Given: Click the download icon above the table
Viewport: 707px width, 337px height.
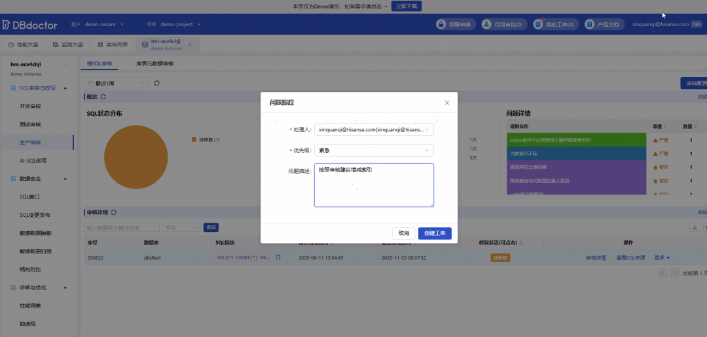Looking at the screenshot, I should (695, 228).
